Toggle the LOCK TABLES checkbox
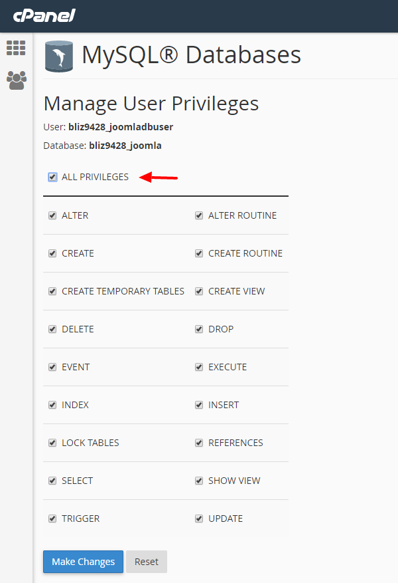The image size is (398, 583). tap(52, 443)
